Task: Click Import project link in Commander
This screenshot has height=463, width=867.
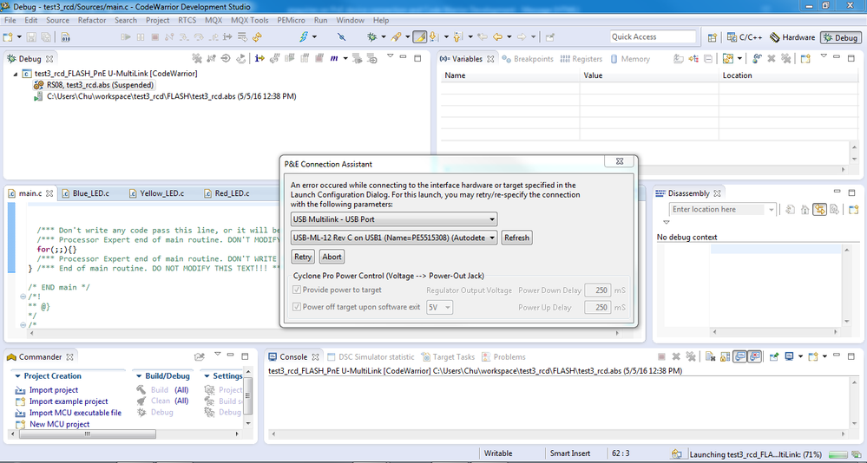Action: [54, 390]
